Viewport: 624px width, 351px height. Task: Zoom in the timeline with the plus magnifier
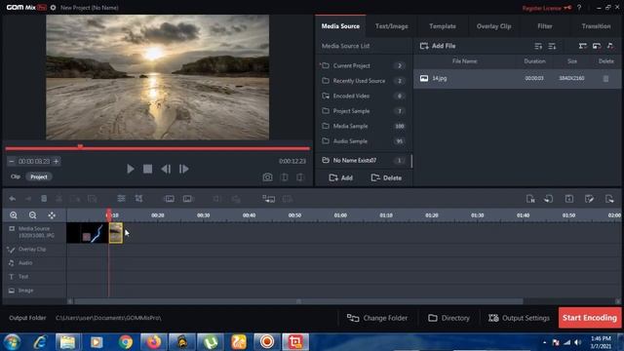14,215
